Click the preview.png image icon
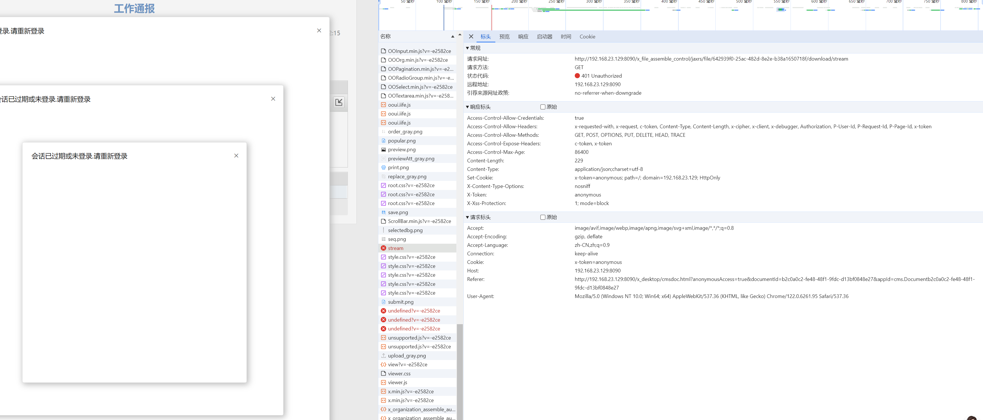 [x=383, y=149]
